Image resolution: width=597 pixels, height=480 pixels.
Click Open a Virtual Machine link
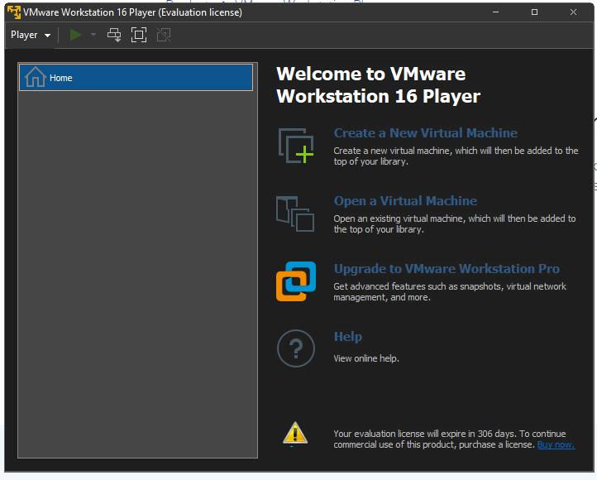pyautogui.click(x=405, y=201)
